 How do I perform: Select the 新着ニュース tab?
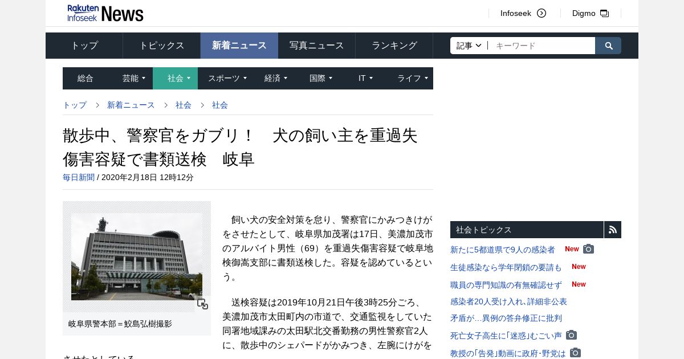pyautogui.click(x=239, y=46)
